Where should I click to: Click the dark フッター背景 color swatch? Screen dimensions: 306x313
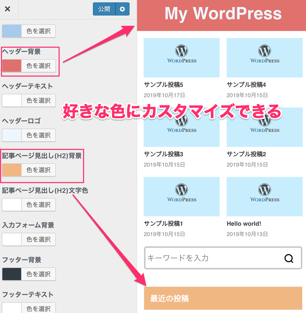point(12,274)
